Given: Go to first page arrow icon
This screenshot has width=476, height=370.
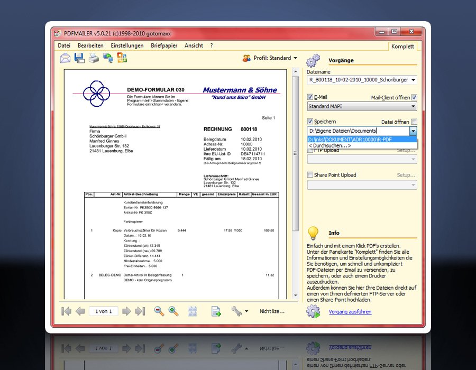Looking at the screenshot, I should [x=66, y=311].
